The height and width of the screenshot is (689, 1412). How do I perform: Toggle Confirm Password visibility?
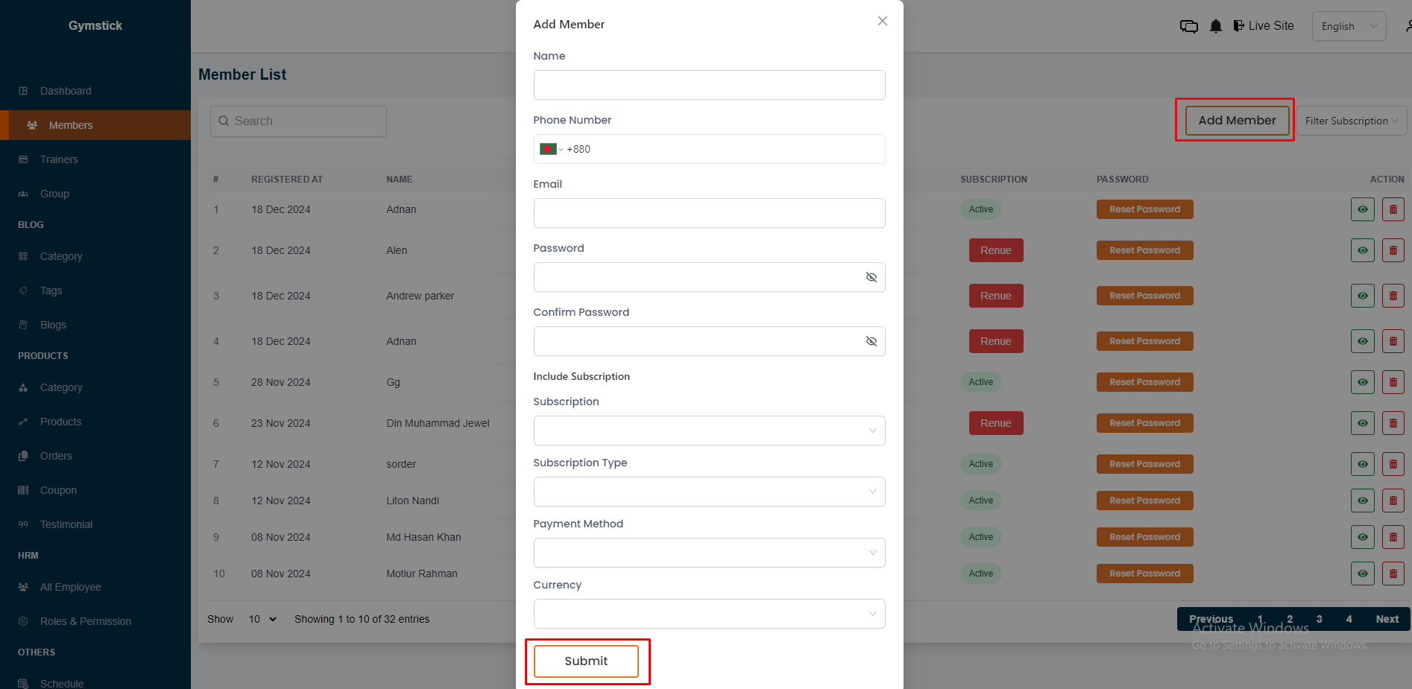871,341
